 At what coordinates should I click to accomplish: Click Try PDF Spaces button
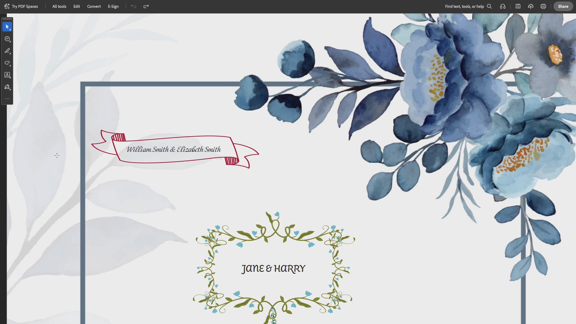(x=21, y=6)
